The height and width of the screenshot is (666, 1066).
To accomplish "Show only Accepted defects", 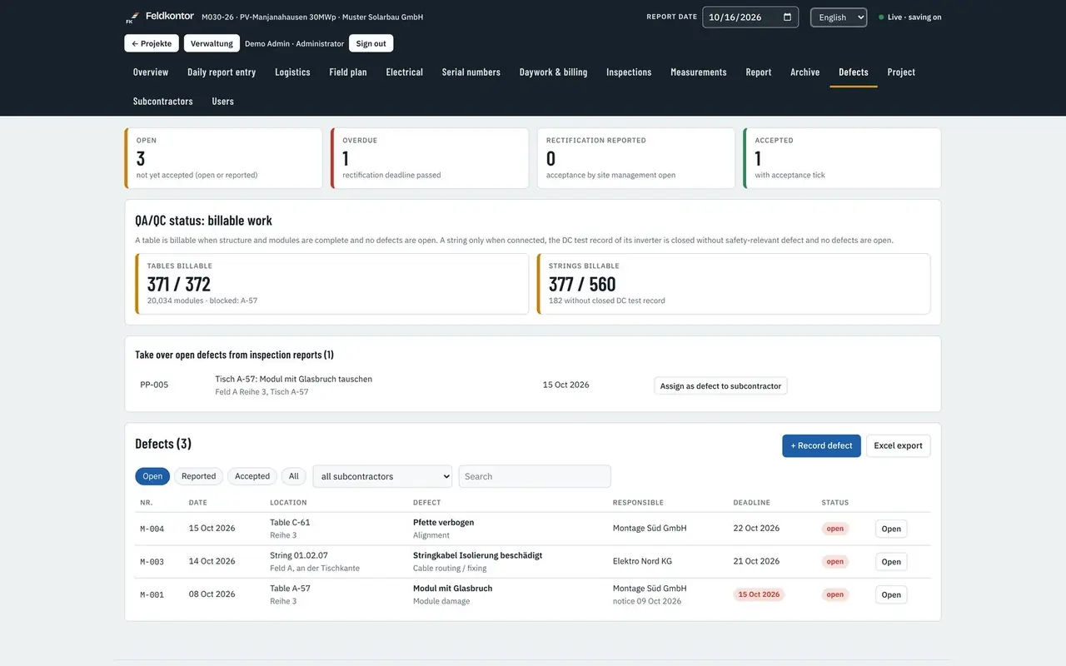I will tap(252, 476).
